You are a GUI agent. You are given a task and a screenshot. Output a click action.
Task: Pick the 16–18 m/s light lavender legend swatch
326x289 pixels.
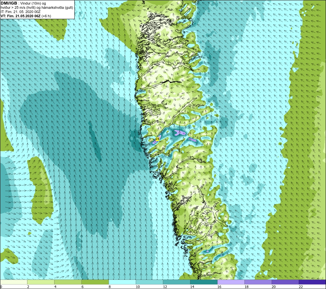click(231, 282)
